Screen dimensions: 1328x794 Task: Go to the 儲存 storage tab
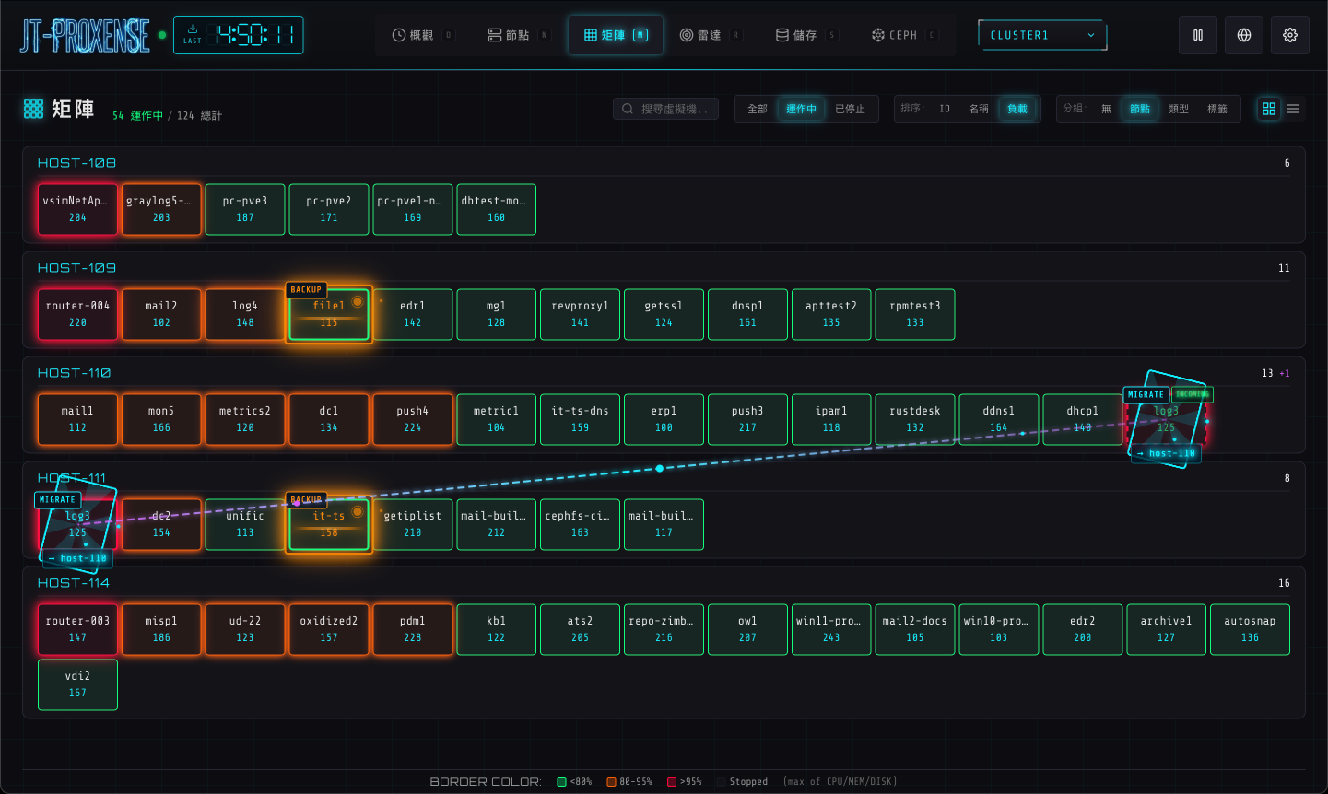point(806,35)
